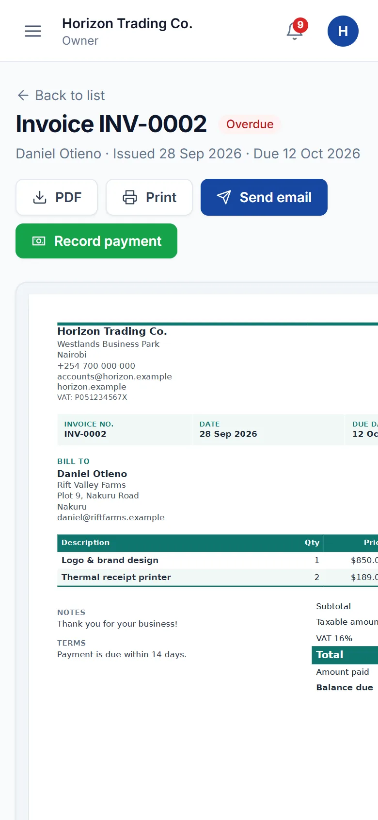Click the Balance due label
The image size is (378, 820).
tap(345, 687)
